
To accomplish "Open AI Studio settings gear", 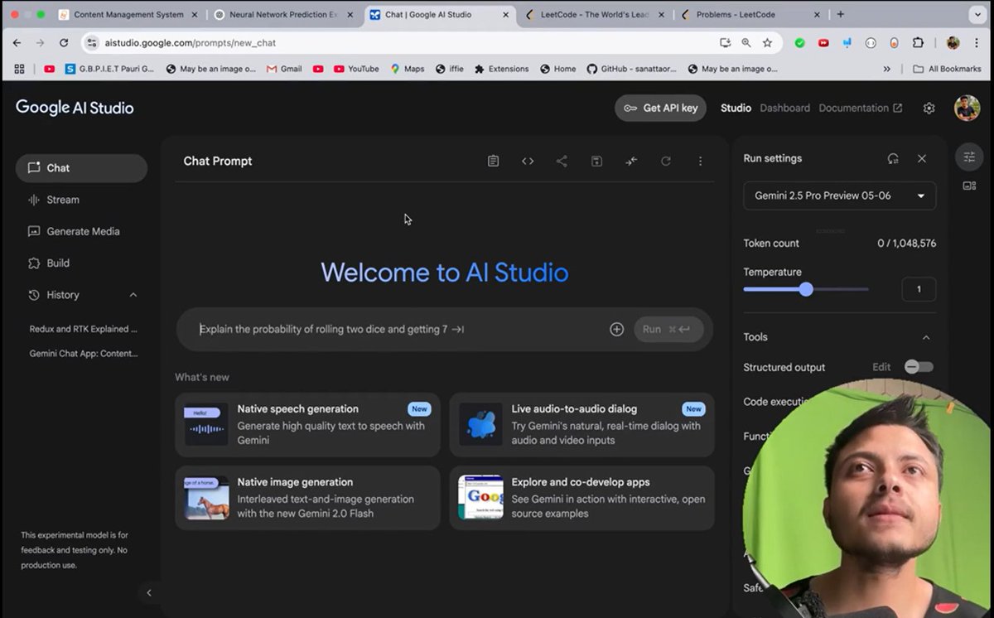I will 929,108.
